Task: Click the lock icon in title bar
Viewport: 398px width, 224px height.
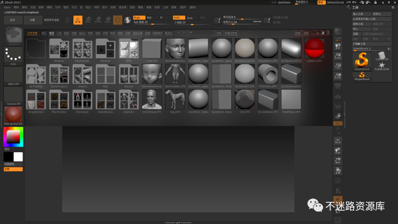Action: [x=375, y=2]
